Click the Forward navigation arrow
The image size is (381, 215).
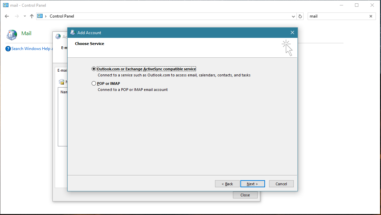pos(17,16)
